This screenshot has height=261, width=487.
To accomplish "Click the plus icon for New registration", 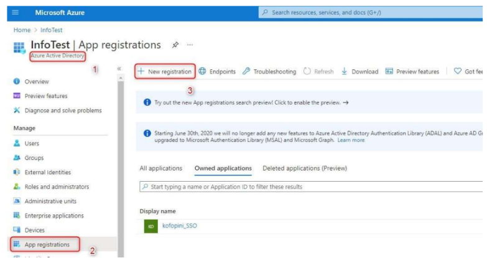I will pos(141,71).
